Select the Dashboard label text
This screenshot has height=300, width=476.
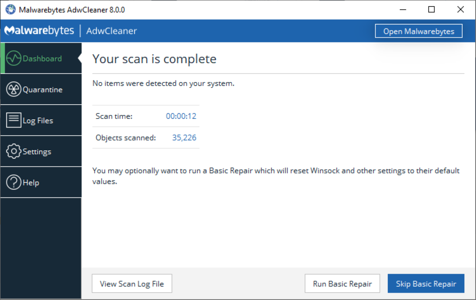point(43,58)
